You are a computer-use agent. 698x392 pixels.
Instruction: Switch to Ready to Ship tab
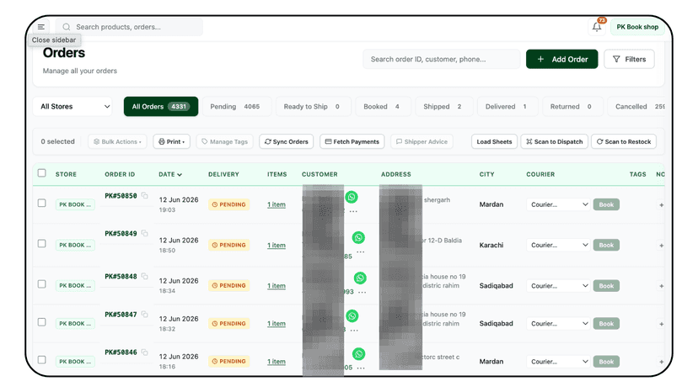click(314, 107)
